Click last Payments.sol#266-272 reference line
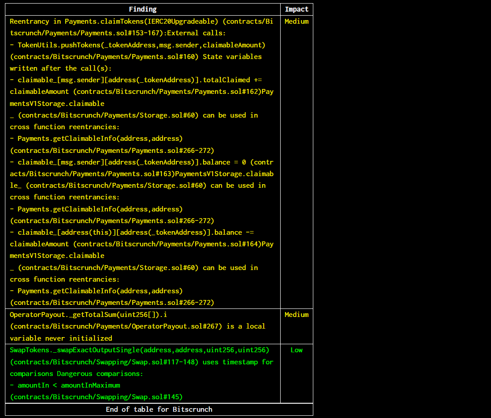The height and width of the screenshot is (418, 491). 112,303
